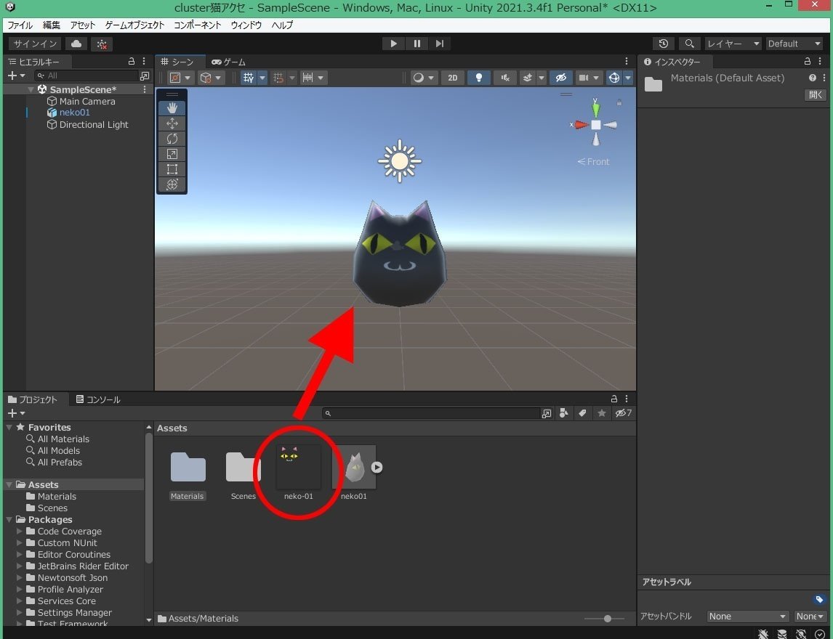Open Hierarchy panel three-dot menu
Viewport: 833px width, 639px height.
point(144,62)
